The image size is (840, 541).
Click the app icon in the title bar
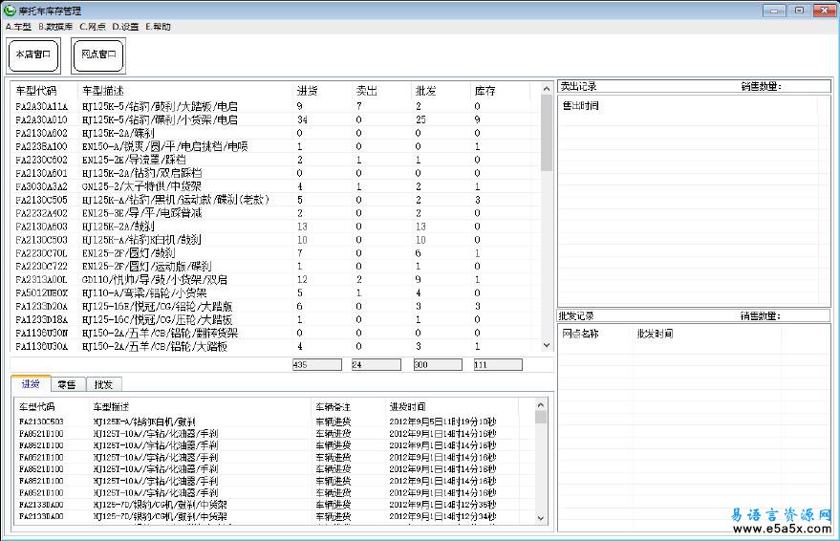[10, 10]
